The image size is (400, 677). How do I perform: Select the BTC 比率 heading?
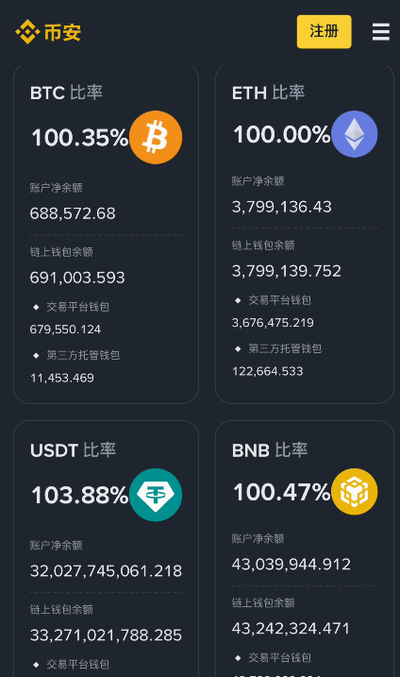(66, 93)
